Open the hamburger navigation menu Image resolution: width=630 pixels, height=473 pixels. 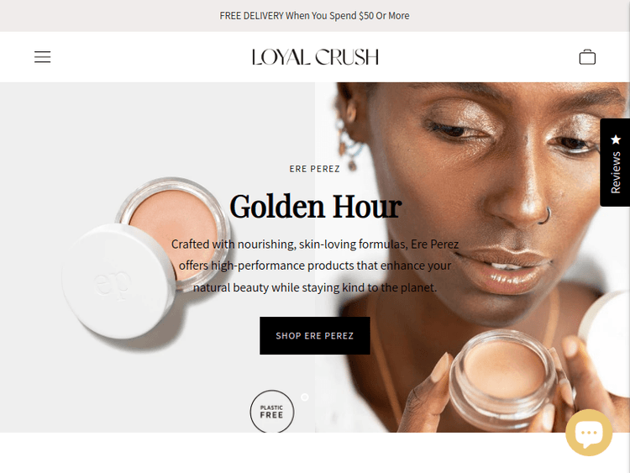42,56
